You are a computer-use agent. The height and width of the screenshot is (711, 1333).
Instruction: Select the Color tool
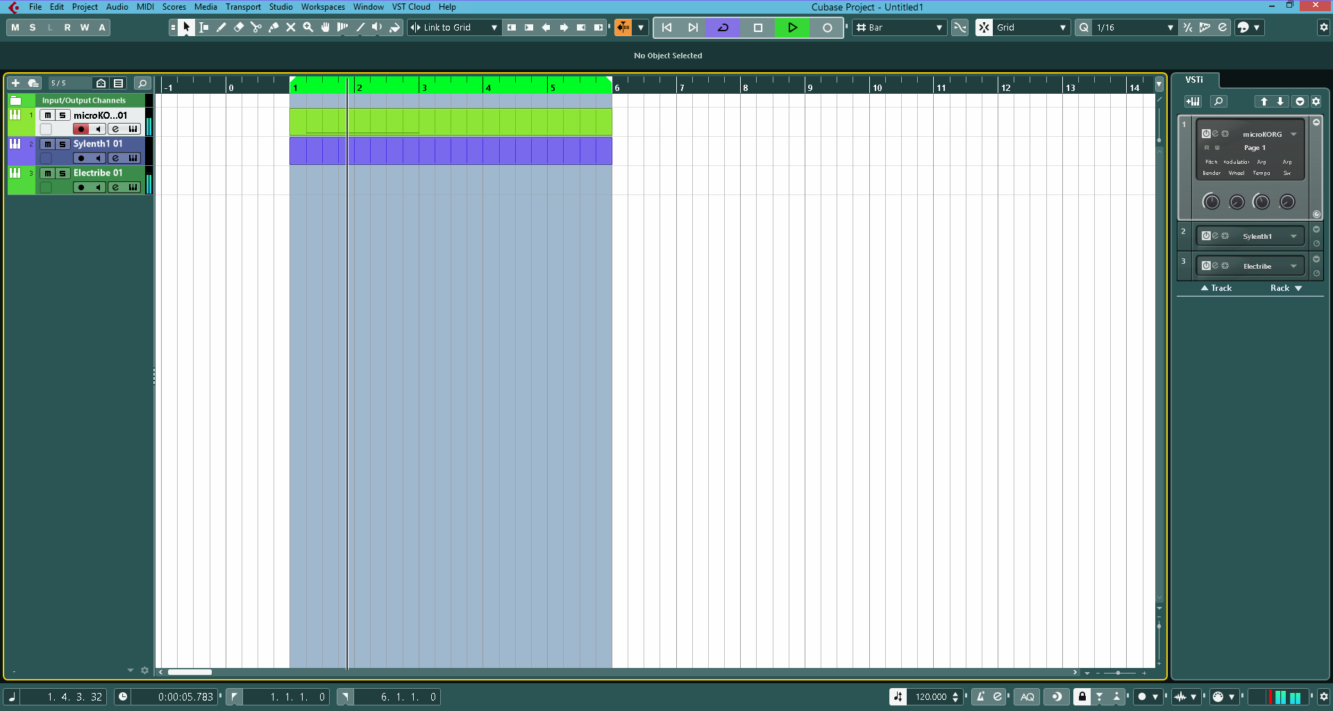click(395, 27)
